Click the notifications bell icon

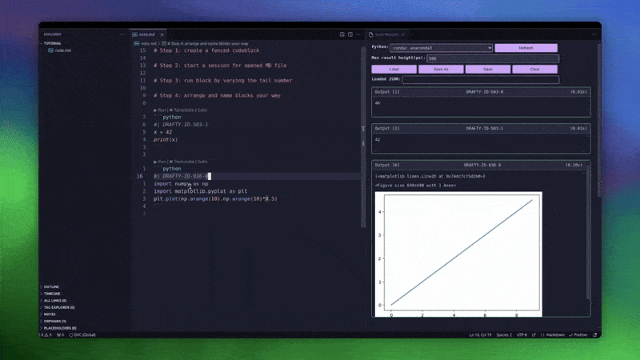click(594, 335)
